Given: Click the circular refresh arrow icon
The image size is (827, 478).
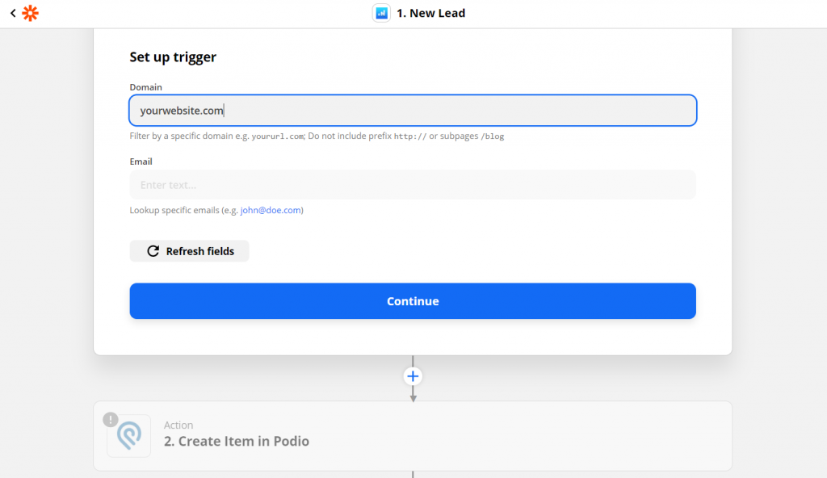Looking at the screenshot, I should pyautogui.click(x=153, y=251).
